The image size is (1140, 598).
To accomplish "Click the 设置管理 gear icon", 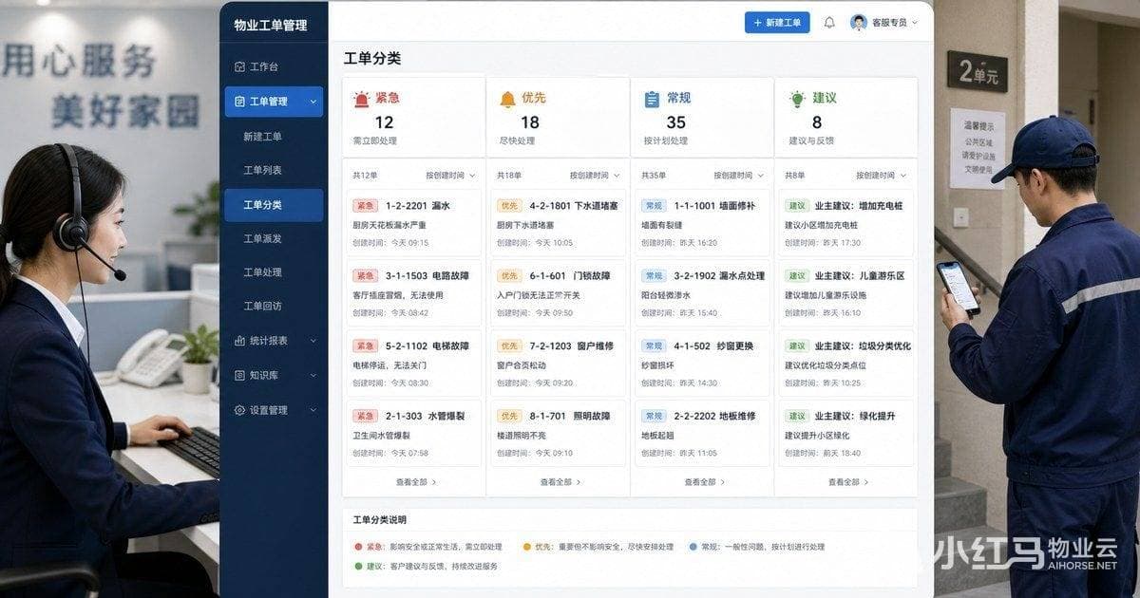I will coord(239,410).
